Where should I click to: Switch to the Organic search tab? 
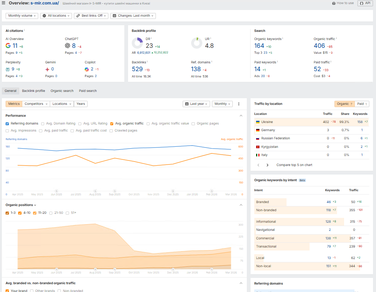point(62,91)
